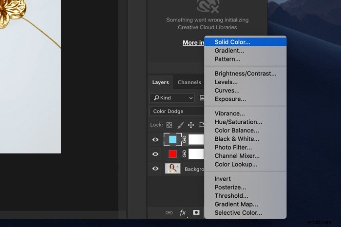Select Color Lookup... entry
The image size is (341, 227).
(x=246, y=164)
